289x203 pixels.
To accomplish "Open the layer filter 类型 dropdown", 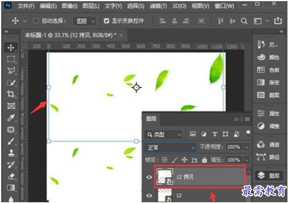I will click(x=163, y=135).
